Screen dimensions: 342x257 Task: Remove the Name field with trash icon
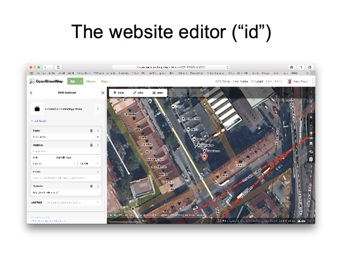point(91,131)
